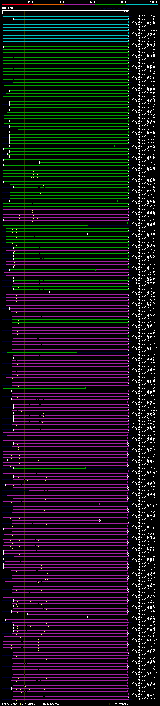Open hit UniRef100_A2XA50
Viewport: 160px width, 706px height.
point(143,294)
